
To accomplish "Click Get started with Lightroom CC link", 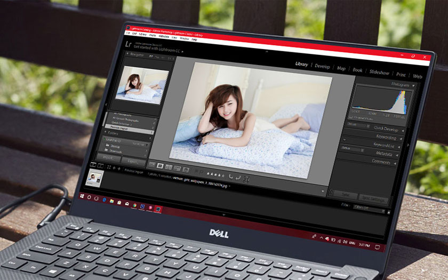I will click(157, 49).
